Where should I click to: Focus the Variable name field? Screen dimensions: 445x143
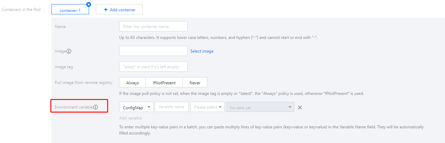pos(172,107)
